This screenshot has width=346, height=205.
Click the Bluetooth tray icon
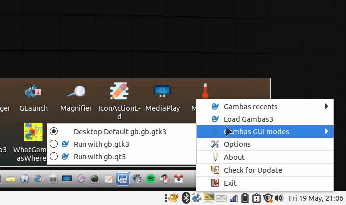[186, 198]
